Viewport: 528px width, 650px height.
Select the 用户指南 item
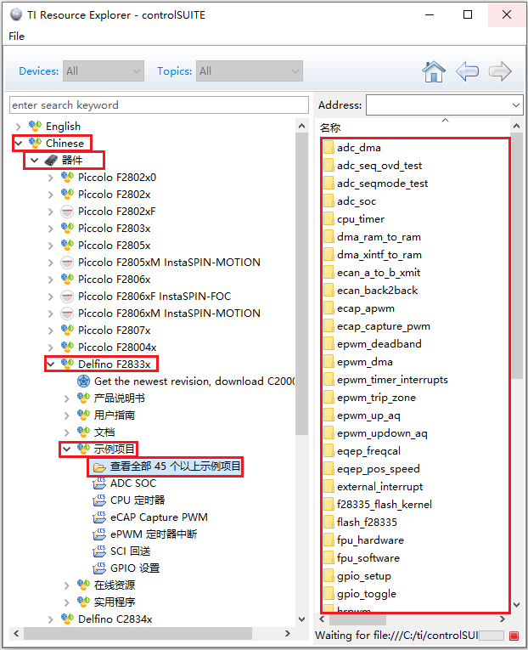115,415
